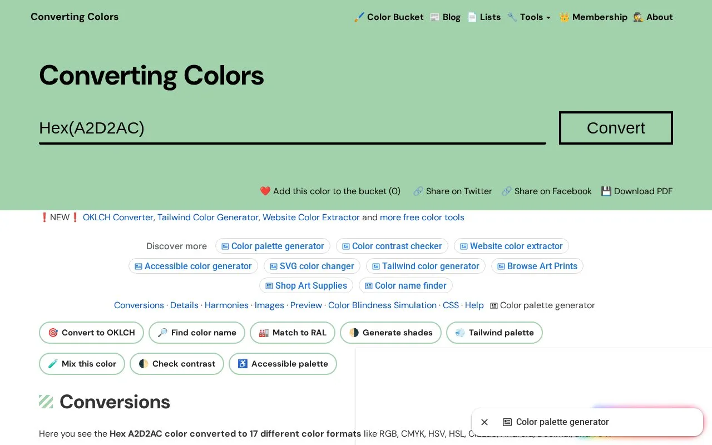Open the Lists nav link
Viewport: 712px width, 445px height.
click(x=484, y=17)
